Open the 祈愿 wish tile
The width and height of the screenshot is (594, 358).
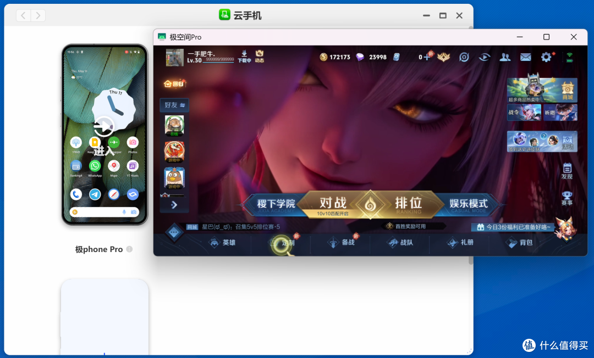pos(560,113)
